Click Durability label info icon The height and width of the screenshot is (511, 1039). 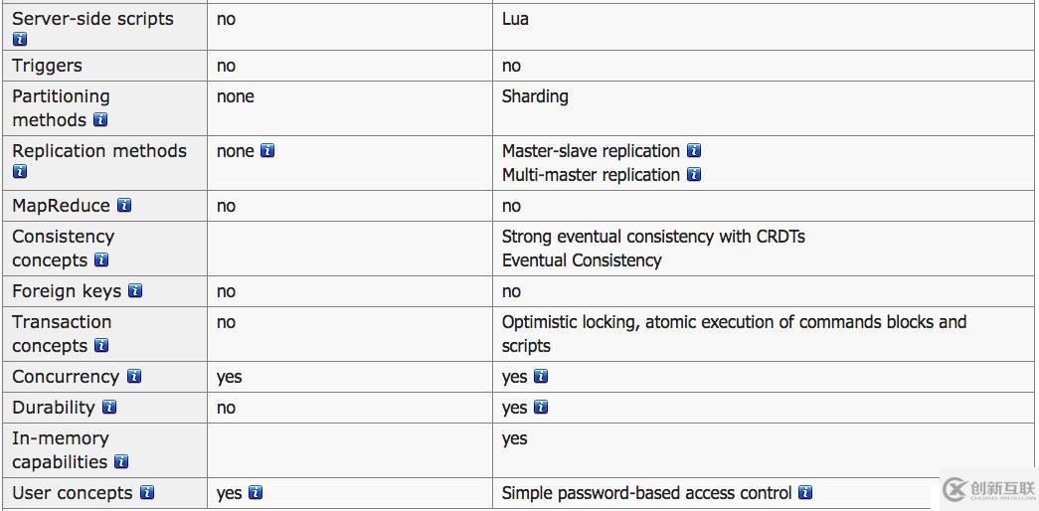[109, 408]
